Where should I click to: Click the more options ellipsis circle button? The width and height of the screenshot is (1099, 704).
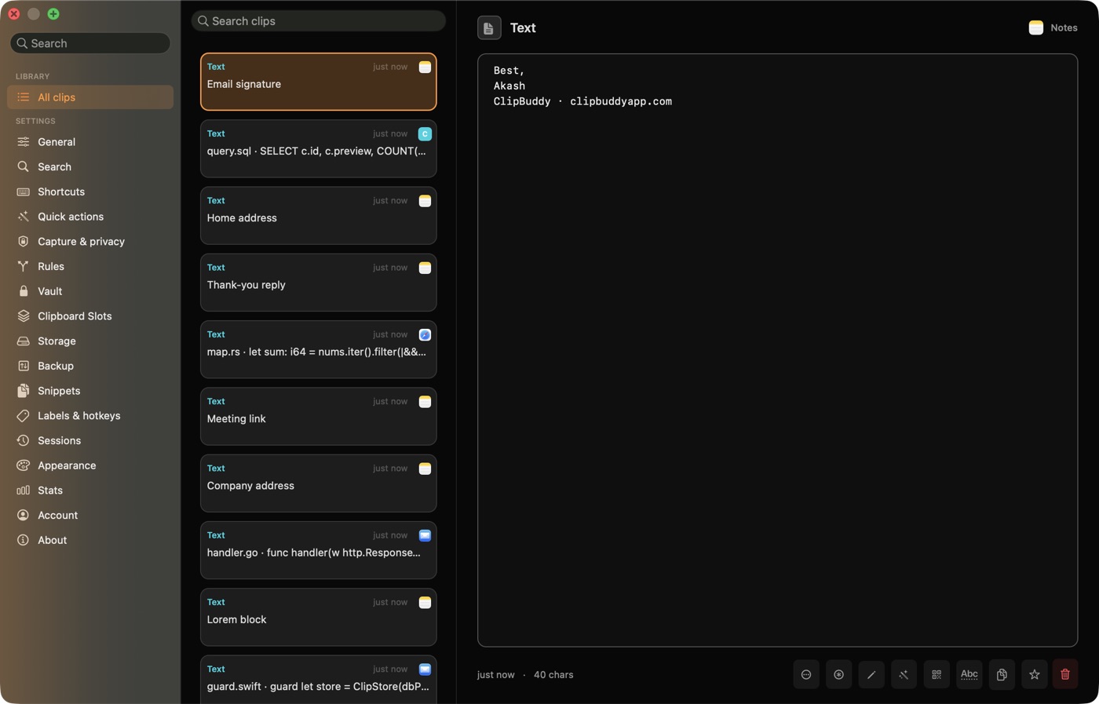tap(806, 674)
